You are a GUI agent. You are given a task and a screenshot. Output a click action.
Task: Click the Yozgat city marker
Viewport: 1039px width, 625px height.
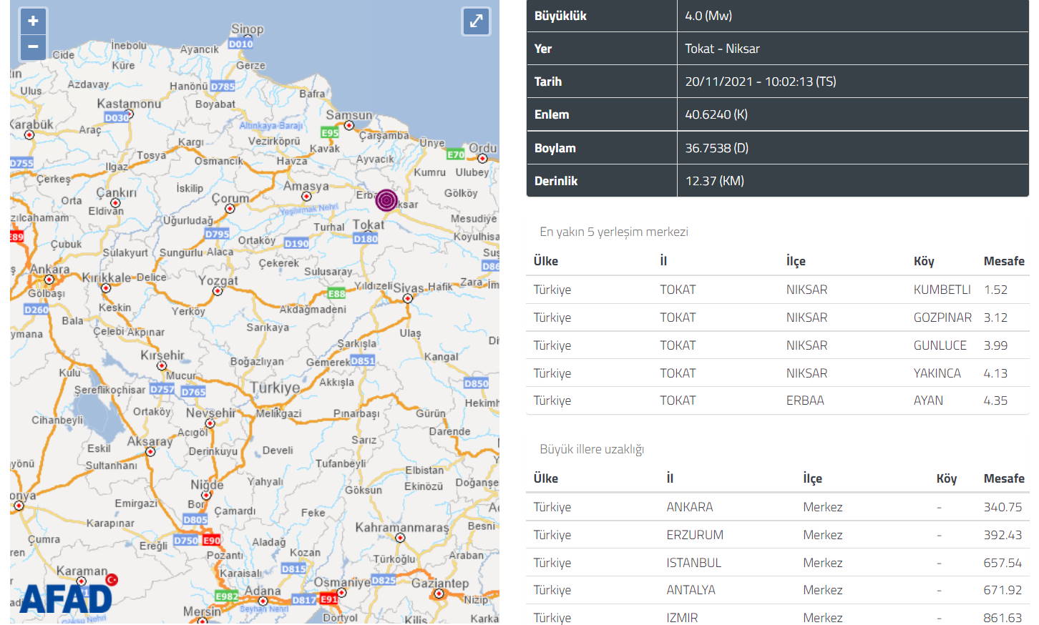pyautogui.click(x=218, y=291)
